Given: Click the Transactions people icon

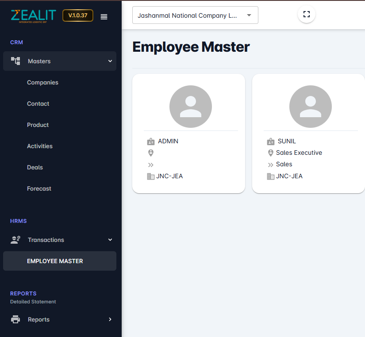Looking at the screenshot, I should [x=15, y=240].
